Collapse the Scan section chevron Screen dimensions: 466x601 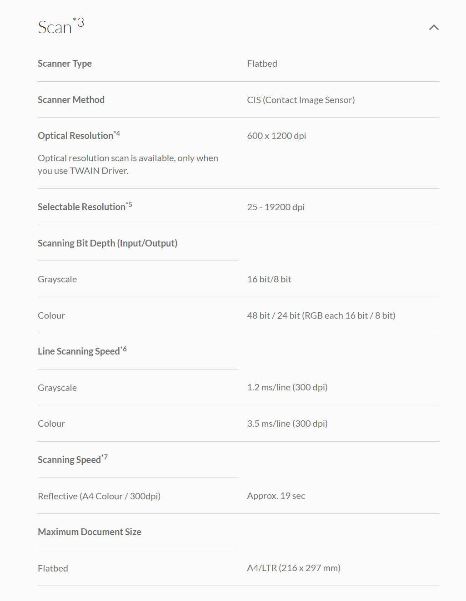434,28
